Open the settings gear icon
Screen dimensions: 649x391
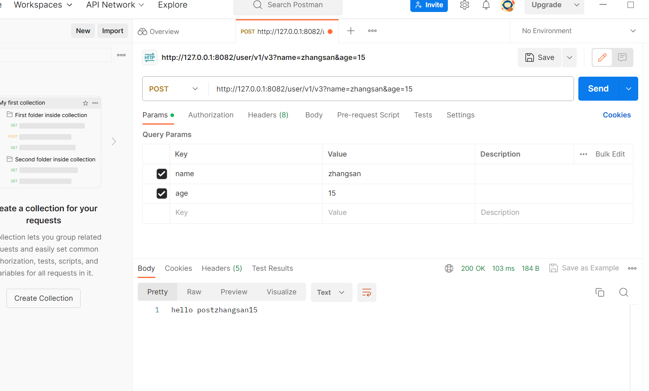click(x=465, y=5)
